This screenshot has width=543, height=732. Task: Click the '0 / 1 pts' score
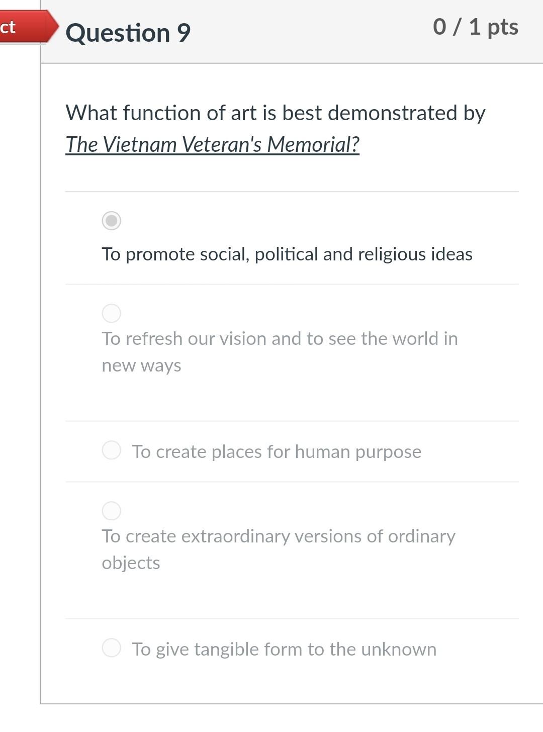coord(475,27)
